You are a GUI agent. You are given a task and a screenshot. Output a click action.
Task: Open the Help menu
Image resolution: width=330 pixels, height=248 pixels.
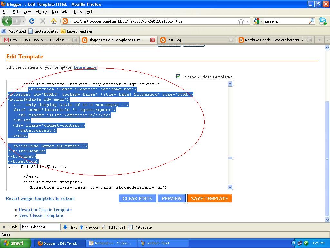click(x=90, y=12)
